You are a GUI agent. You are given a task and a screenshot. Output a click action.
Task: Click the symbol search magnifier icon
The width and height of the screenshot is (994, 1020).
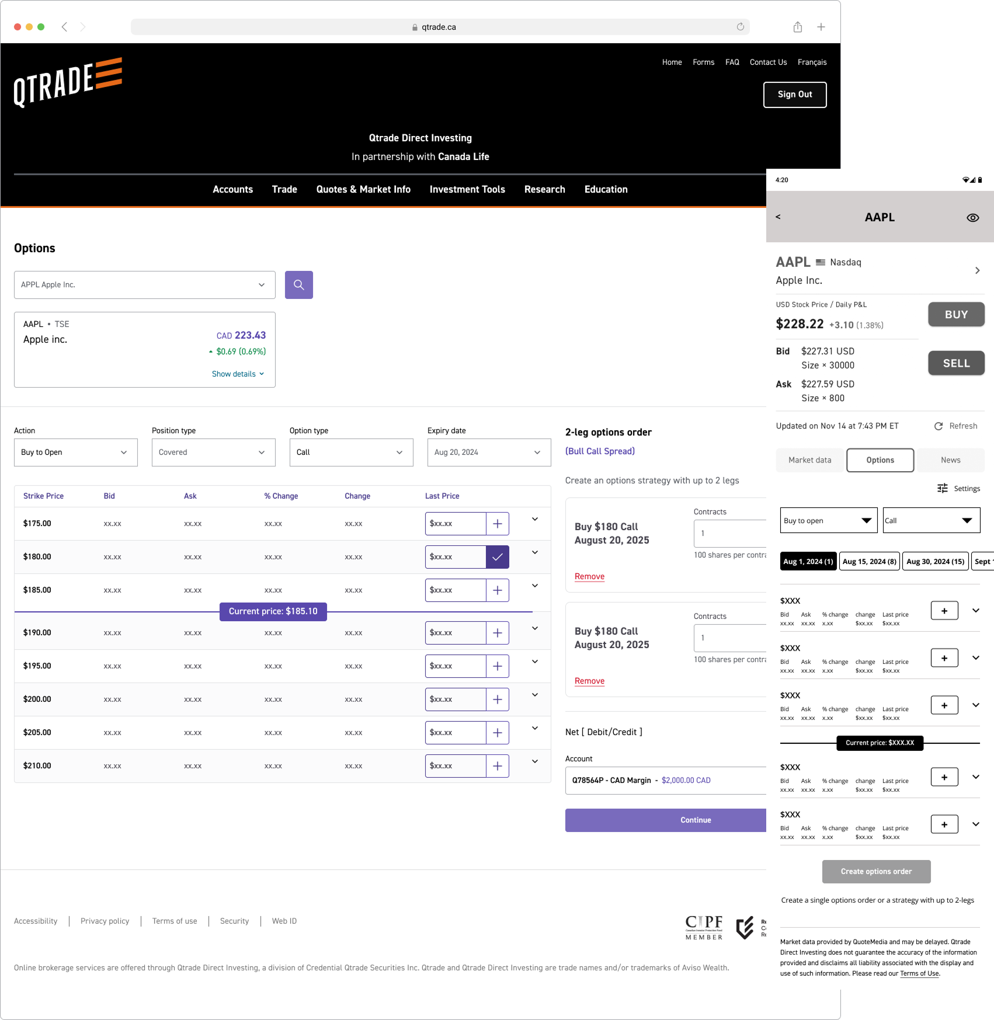[x=298, y=284]
